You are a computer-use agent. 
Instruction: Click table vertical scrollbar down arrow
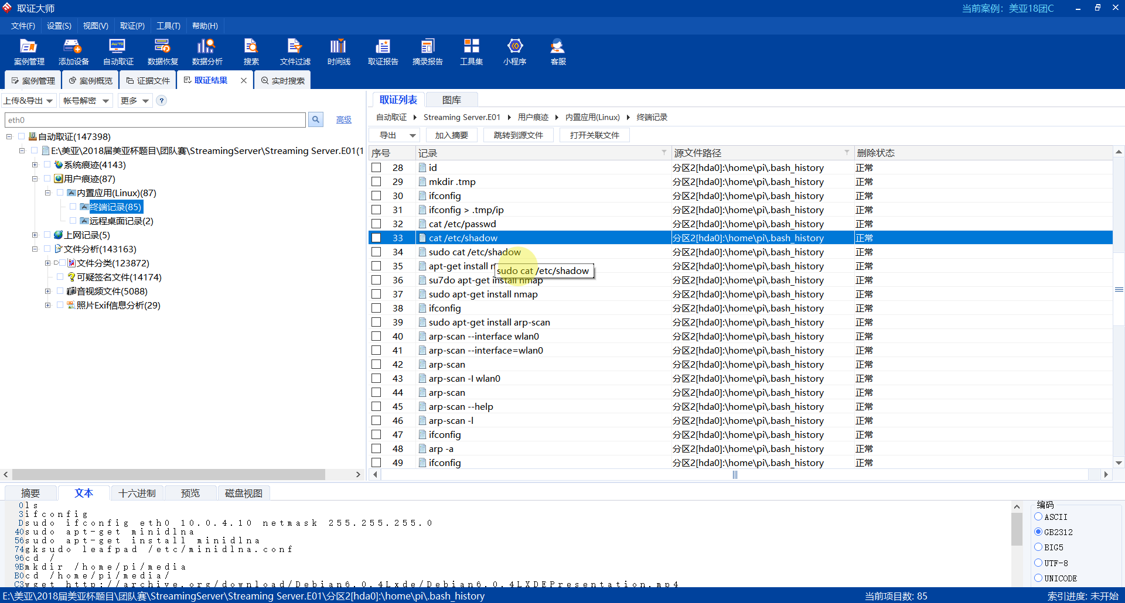pos(1119,462)
